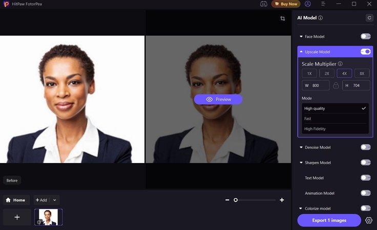377x230 pixels.
Task: Enable the Face Model switch
Action: pyautogui.click(x=365, y=36)
